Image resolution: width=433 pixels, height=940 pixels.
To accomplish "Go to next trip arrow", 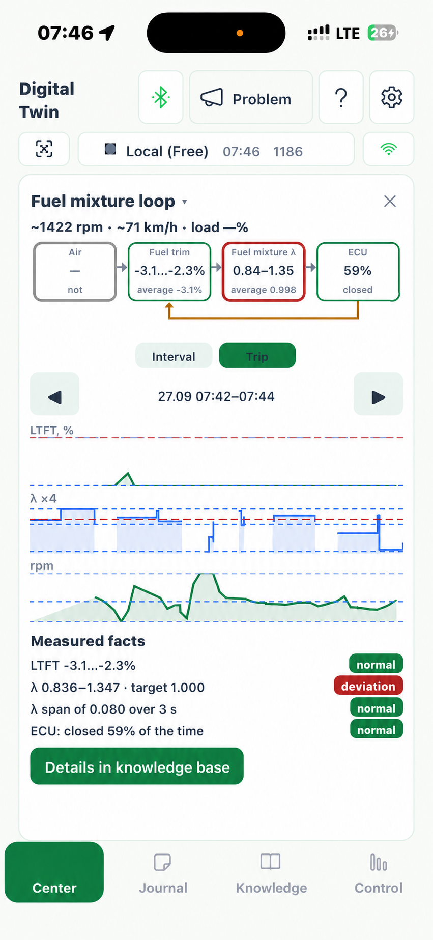I will 378,394.
